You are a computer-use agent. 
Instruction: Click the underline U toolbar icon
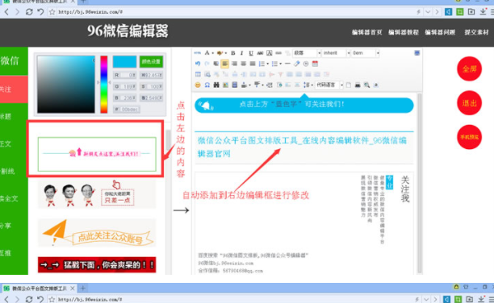[251, 53]
